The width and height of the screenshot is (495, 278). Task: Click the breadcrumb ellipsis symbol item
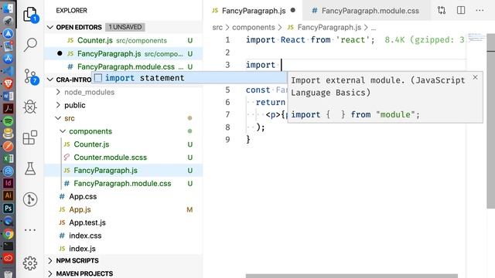pyautogui.click(x=374, y=28)
